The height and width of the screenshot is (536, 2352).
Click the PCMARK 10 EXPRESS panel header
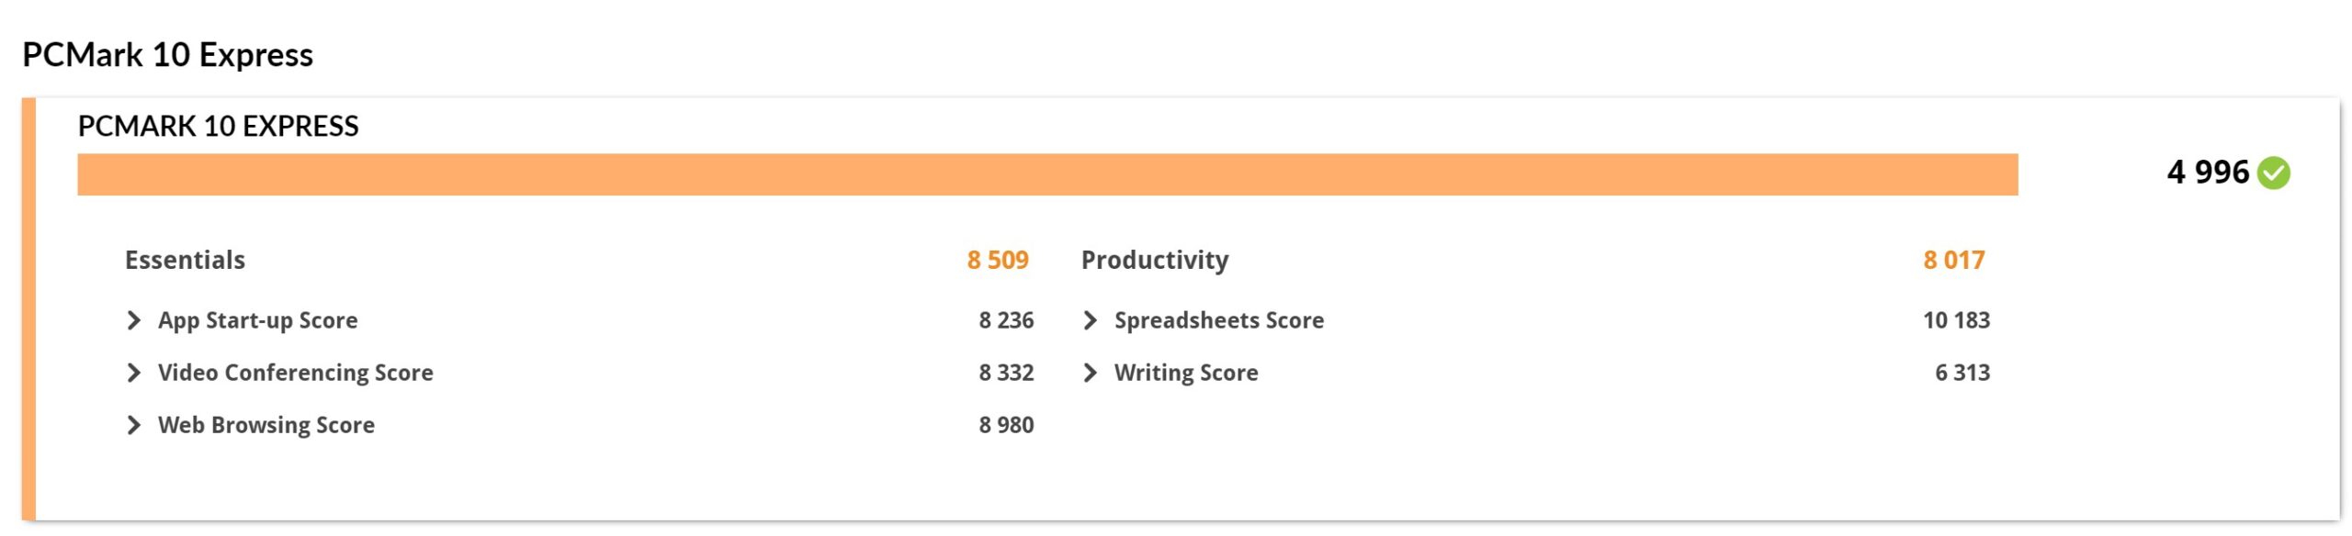click(218, 127)
